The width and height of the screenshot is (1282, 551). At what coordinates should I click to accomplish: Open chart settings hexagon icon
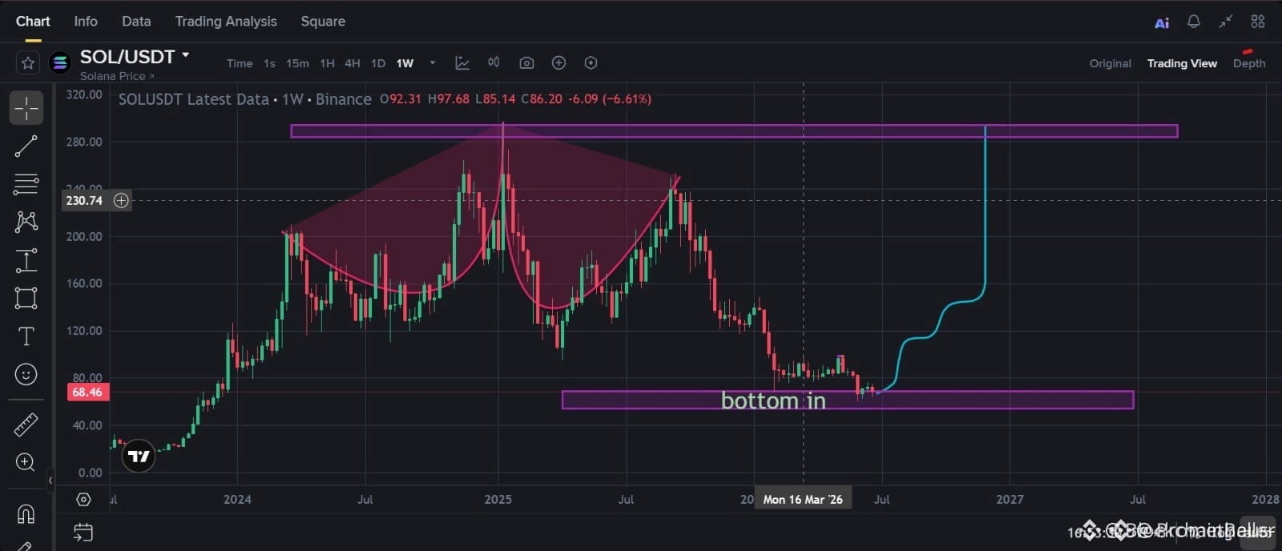click(x=591, y=62)
